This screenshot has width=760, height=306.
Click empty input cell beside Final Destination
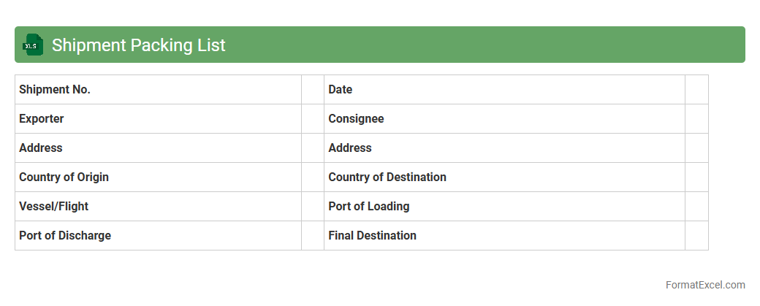click(696, 236)
